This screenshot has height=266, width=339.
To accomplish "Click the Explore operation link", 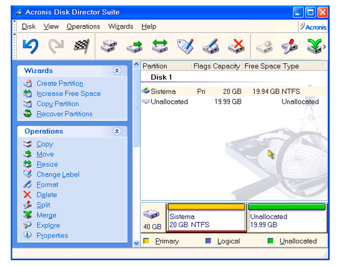I will click(x=48, y=225).
